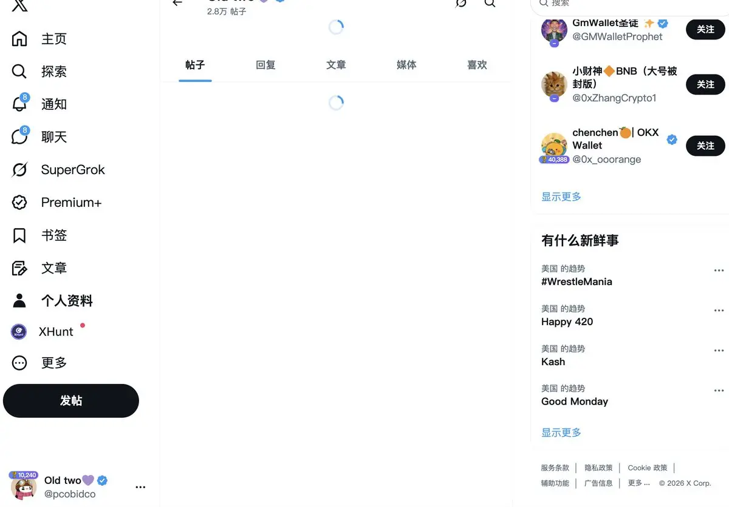Open the Premium+ badge icon
This screenshot has width=729, height=507.
click(19, 203)
